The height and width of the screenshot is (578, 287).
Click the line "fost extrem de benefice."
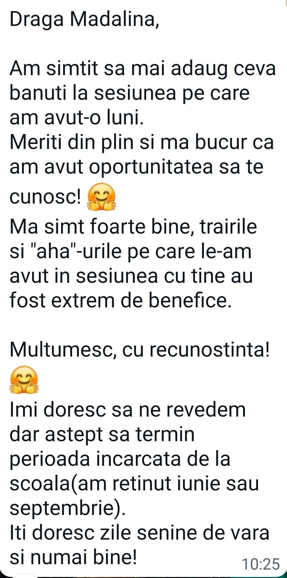pyautogui.click(x=121, y=300)
